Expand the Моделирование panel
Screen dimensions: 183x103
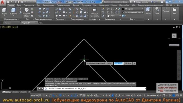[11, 19]
